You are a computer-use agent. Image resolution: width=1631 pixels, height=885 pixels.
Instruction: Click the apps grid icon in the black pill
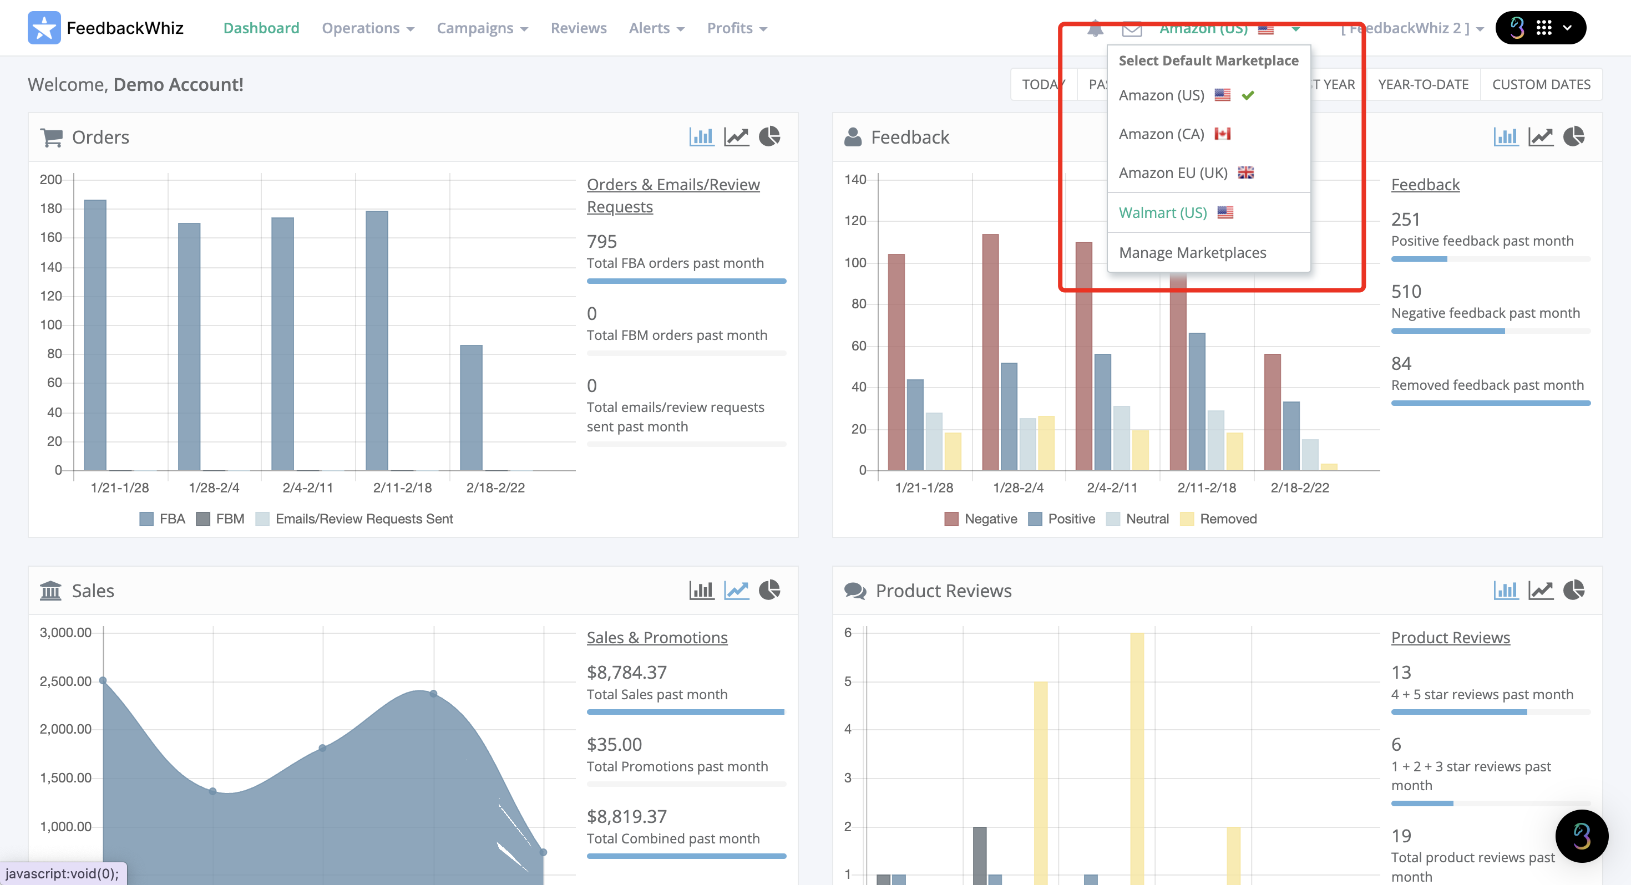pos(1543,28)
